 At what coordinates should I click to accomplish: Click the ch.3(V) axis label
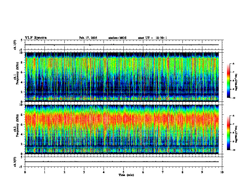click(x=15, y=162)
